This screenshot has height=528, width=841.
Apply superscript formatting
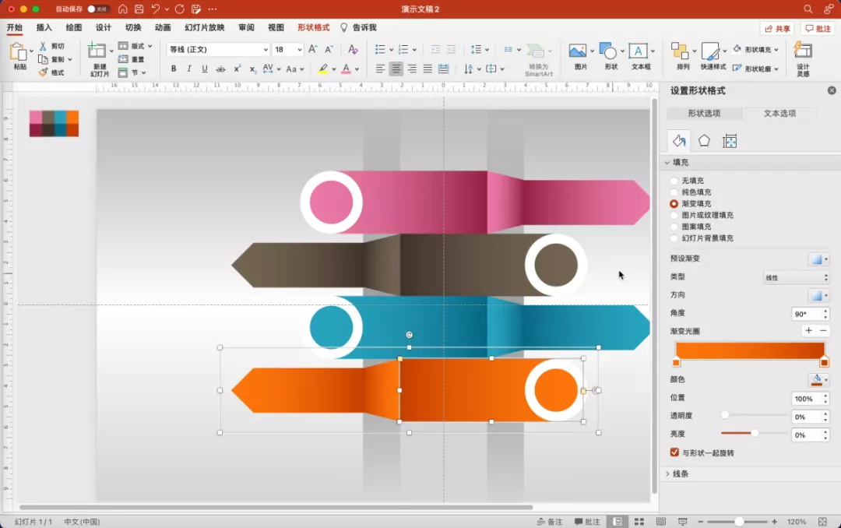[237, 69]
